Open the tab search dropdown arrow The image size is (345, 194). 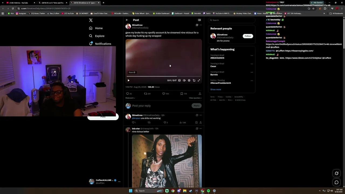[3, 3]
